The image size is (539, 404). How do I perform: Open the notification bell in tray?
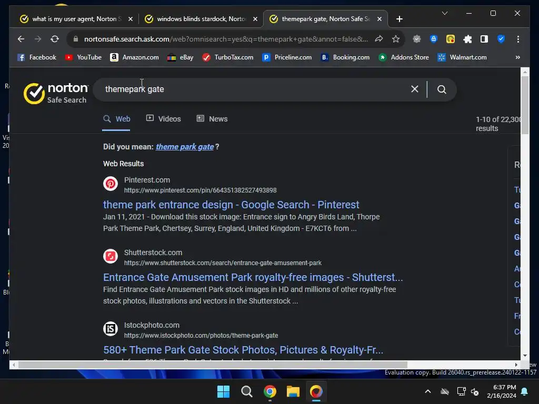point(525,391)
